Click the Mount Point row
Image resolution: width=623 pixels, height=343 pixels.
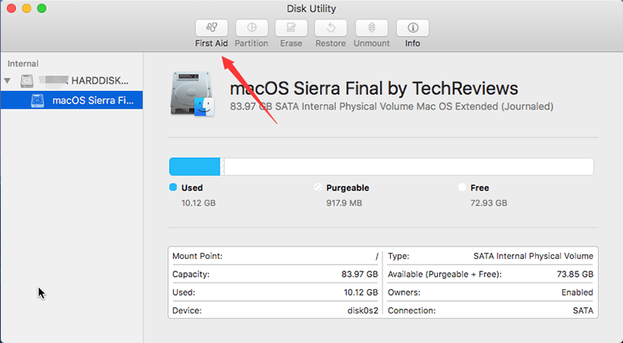tap(275, 256)
